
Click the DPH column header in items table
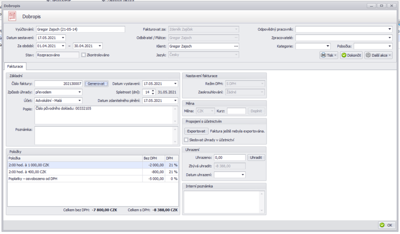(172, 158)
